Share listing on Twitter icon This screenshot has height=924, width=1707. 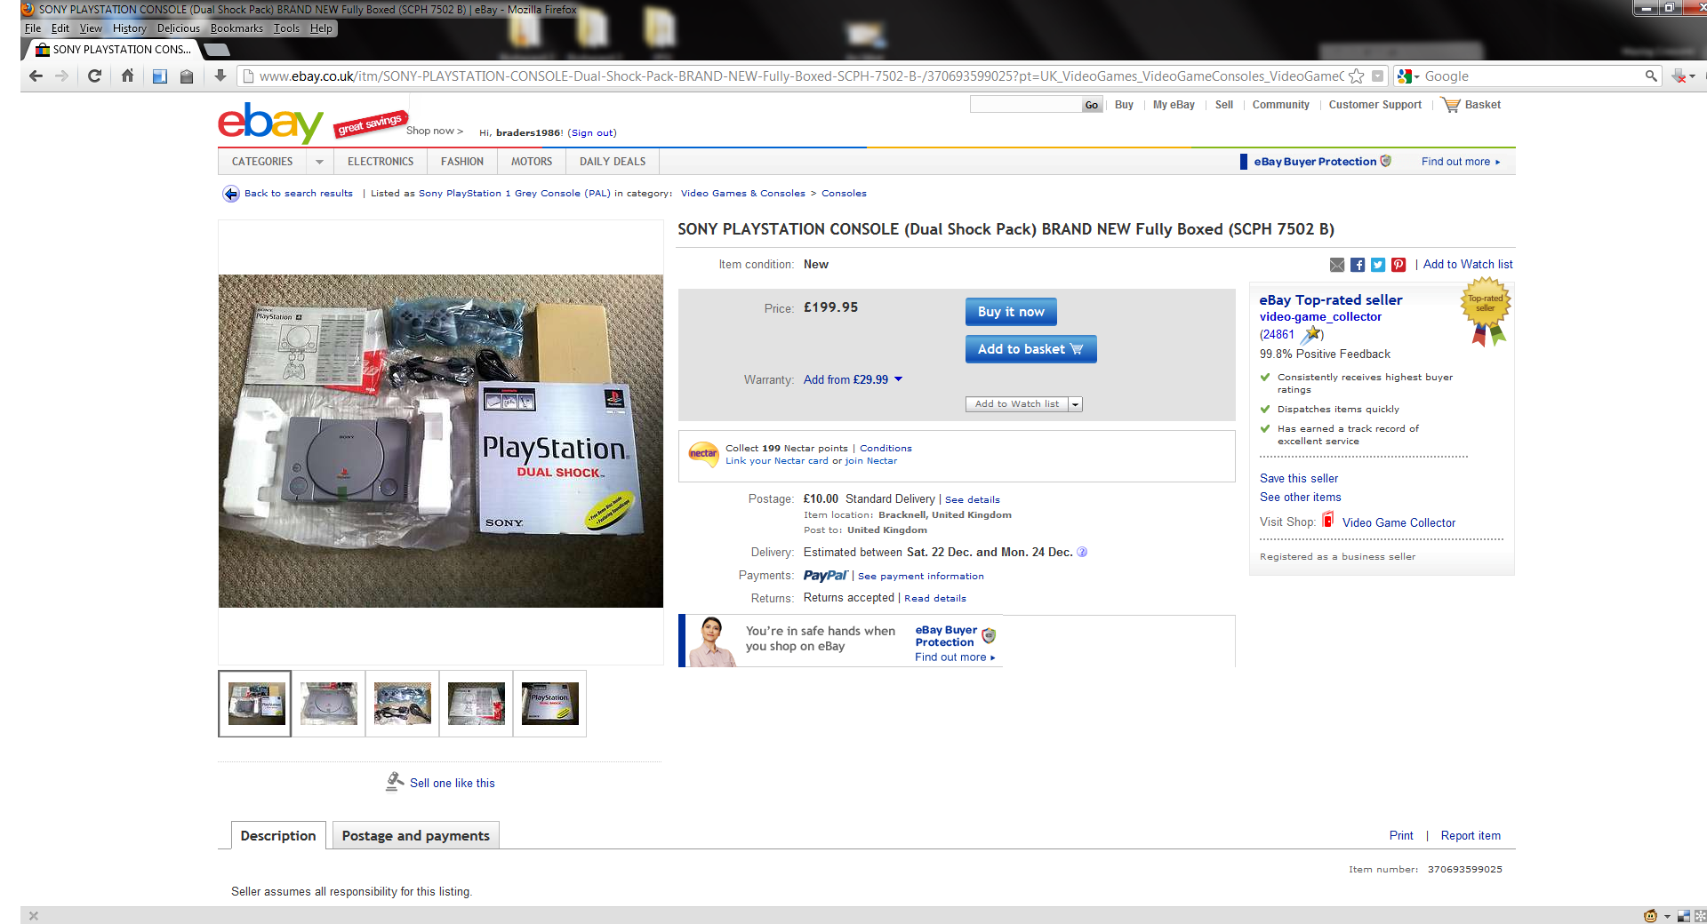click(1378, 265)
